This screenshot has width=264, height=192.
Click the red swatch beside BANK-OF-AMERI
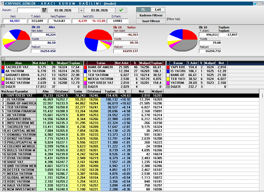click(85, 67)
